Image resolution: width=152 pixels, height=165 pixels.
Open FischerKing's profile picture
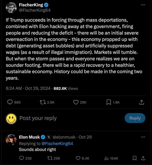point(11,8)
